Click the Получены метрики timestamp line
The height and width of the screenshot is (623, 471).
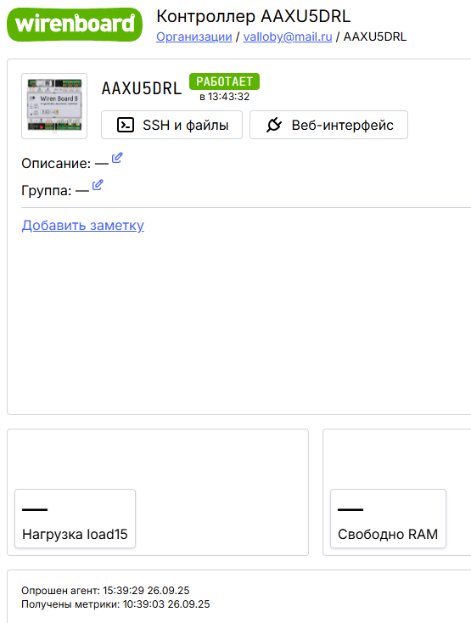[115, 604]
